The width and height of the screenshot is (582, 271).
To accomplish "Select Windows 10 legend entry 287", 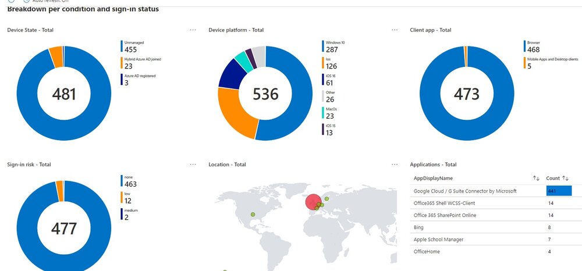I will 333,47.
